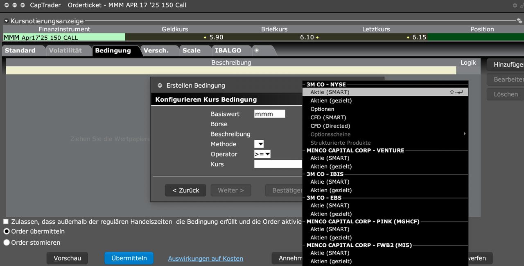
Task: Click the swap arrows icon in quote panel
Action: tap(519, 20)
